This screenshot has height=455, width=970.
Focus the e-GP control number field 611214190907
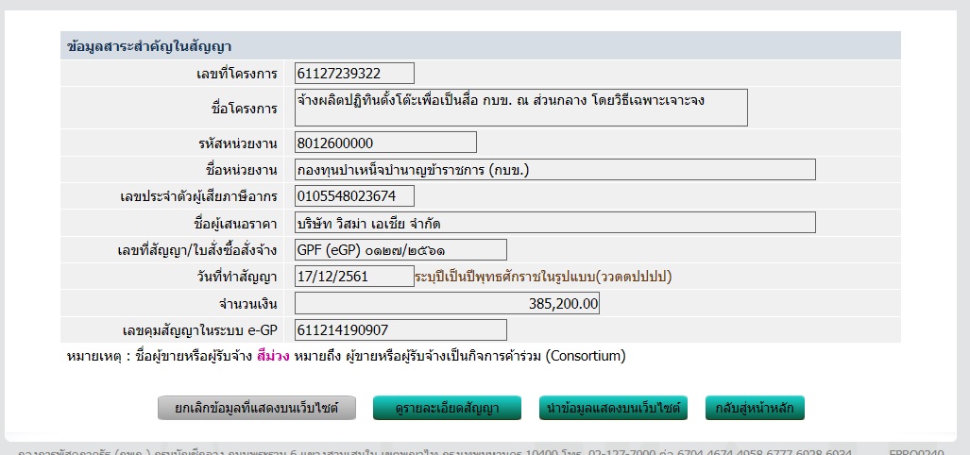[x=400, y=330]
